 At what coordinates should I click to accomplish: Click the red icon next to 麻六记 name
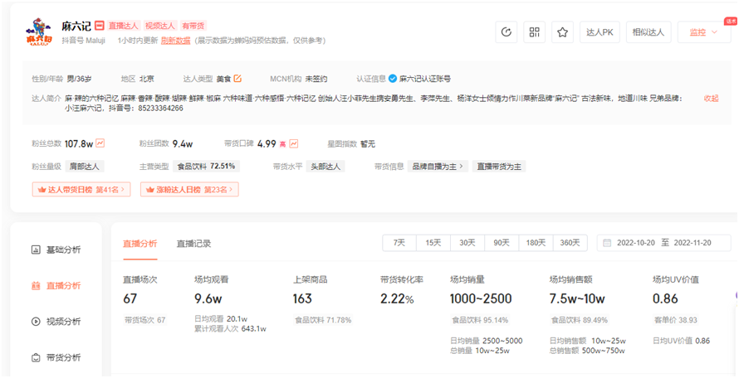(99, 26)
